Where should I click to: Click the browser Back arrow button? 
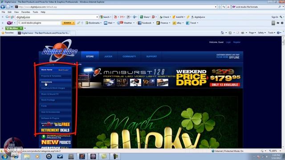(3, 7)
